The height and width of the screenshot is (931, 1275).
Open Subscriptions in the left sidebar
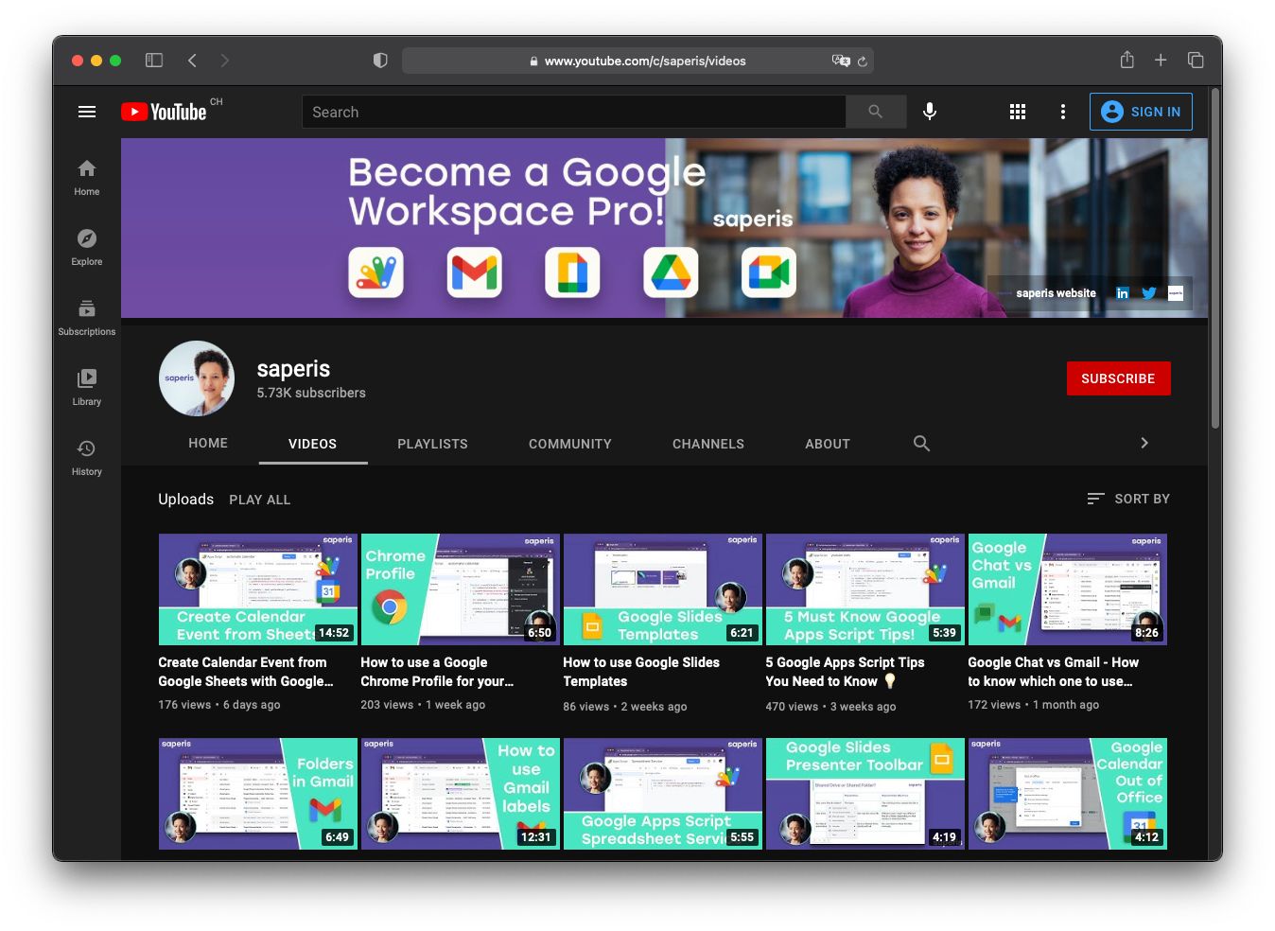(x=87, y=318)
